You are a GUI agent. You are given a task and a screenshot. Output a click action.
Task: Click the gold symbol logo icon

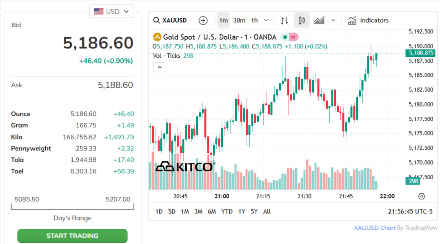point(157,37)
